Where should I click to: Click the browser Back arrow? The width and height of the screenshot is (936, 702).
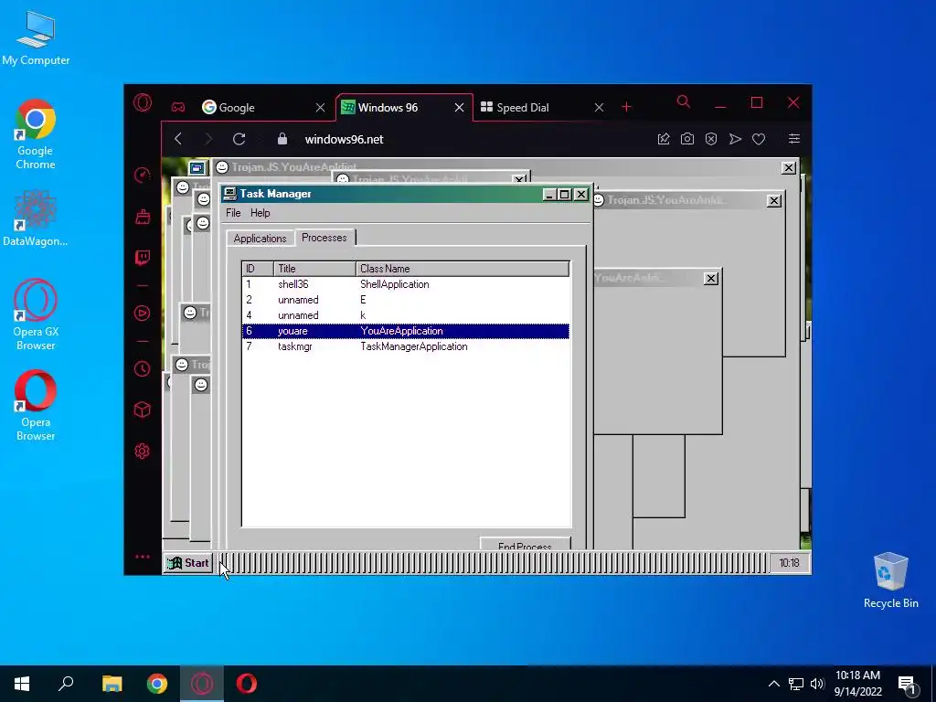click(178, 139)
